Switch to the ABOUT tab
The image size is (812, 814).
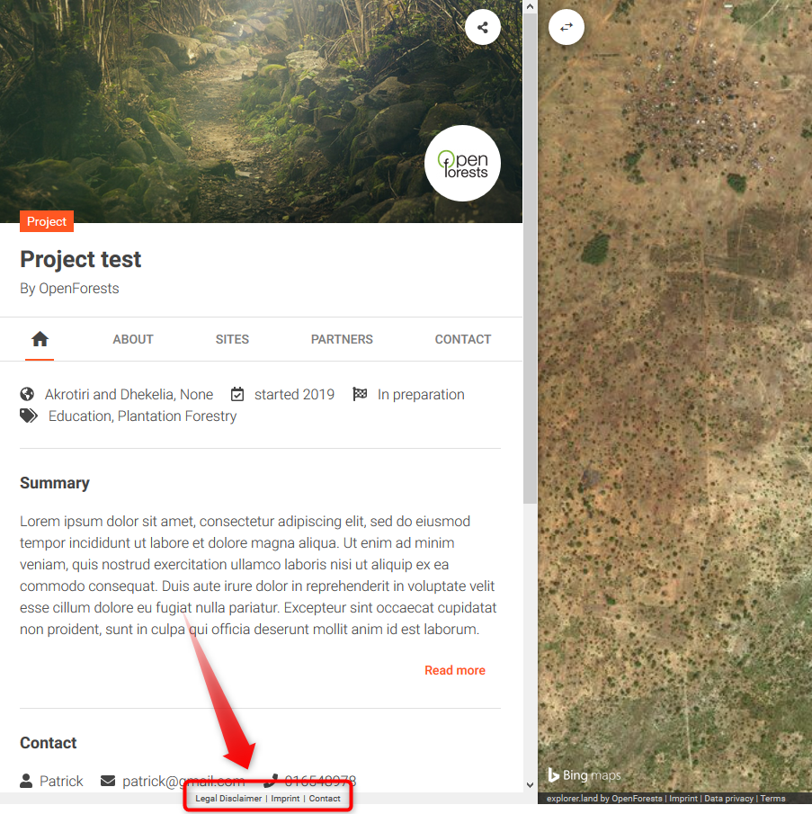(133, 339)
